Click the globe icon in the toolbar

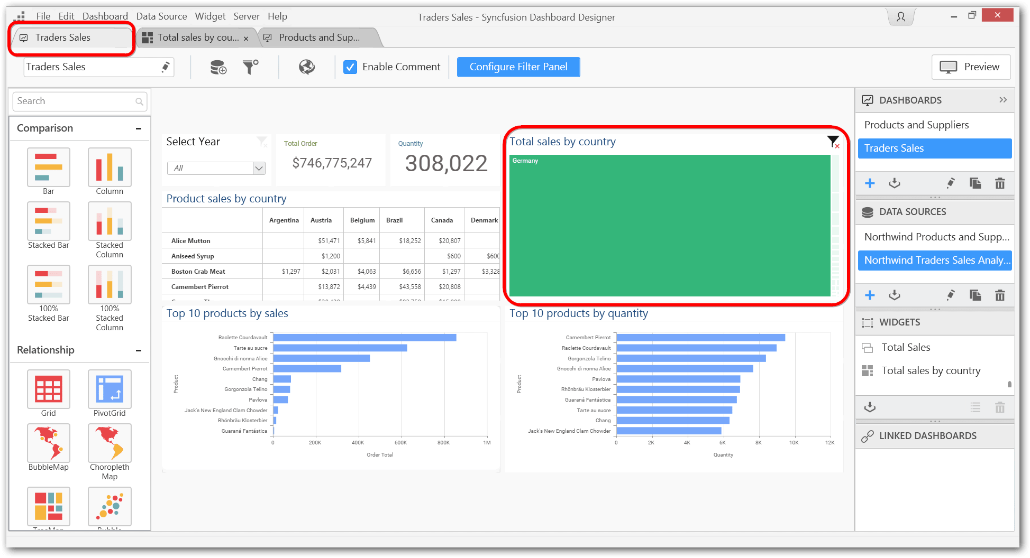[307, 67]
